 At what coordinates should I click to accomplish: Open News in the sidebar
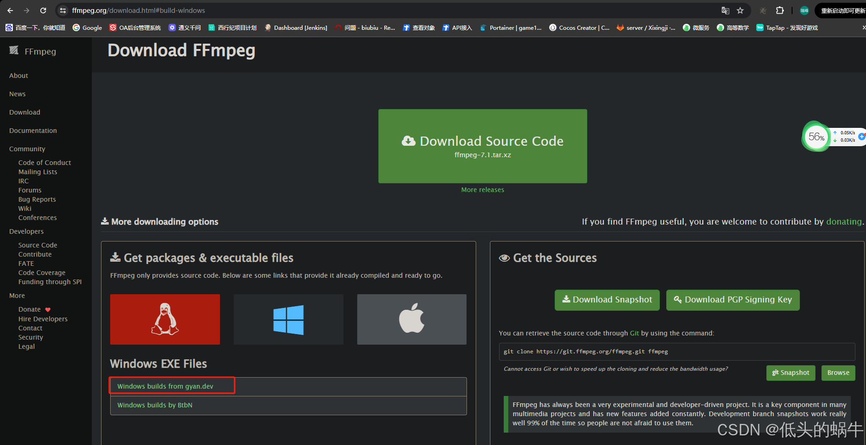tap(17, 94)
